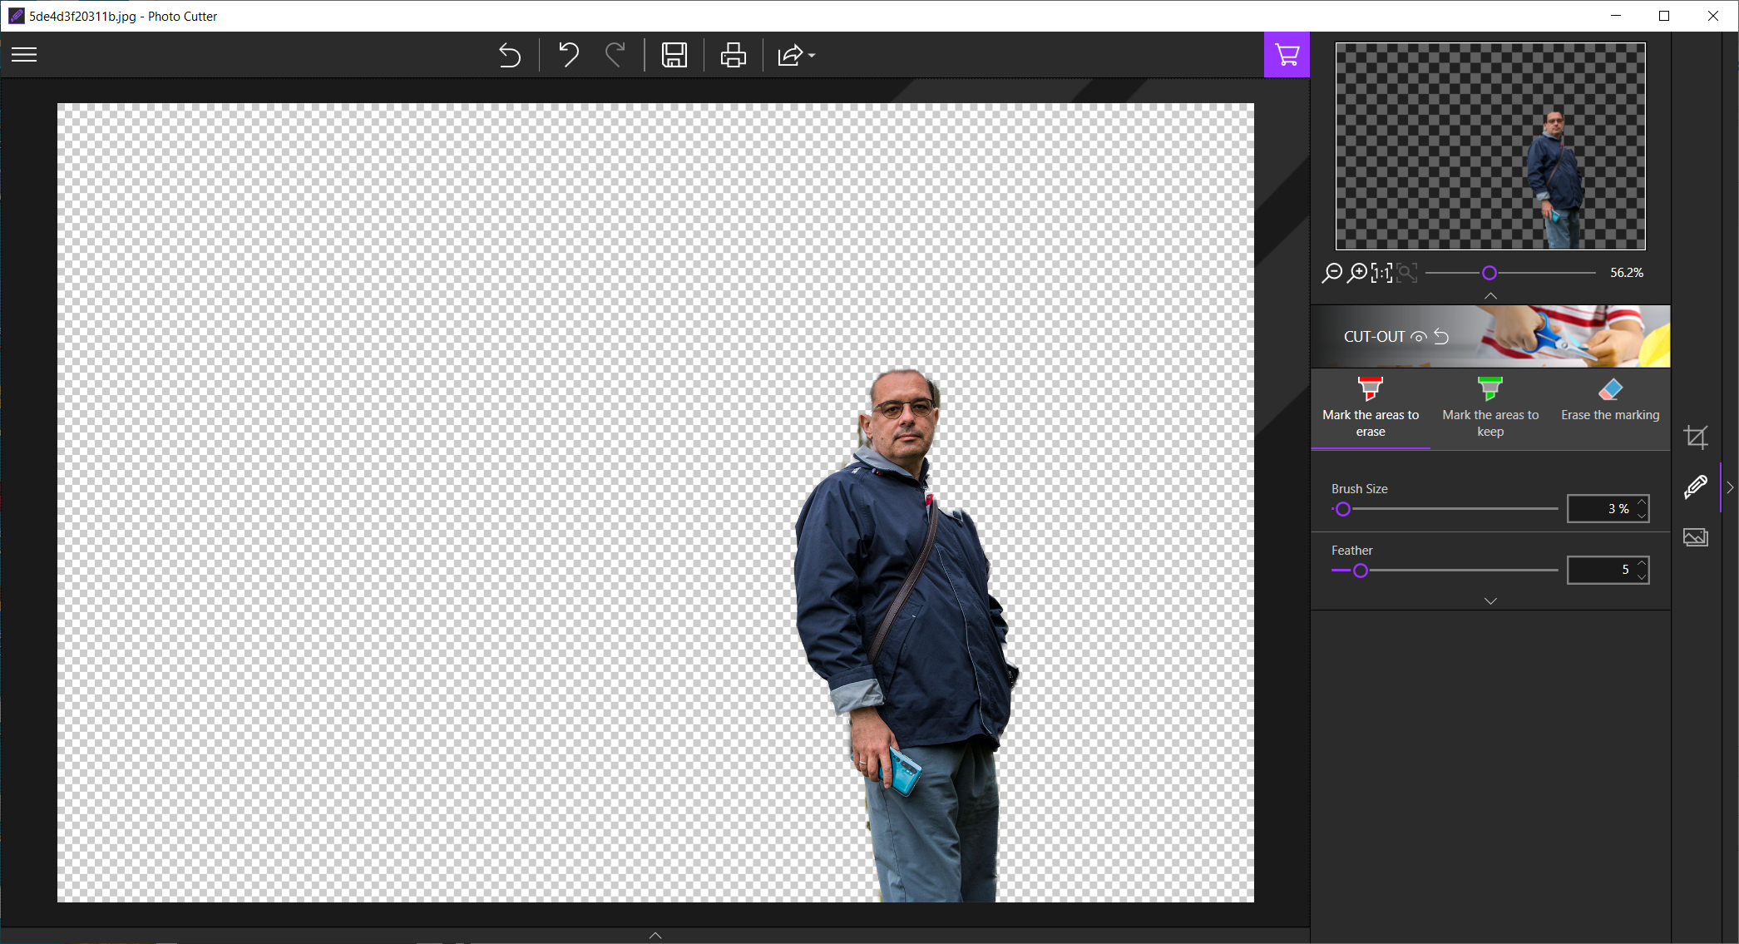Select the crop tool in sidebar
The image size is (1739, 944).
click(1695, 437)
